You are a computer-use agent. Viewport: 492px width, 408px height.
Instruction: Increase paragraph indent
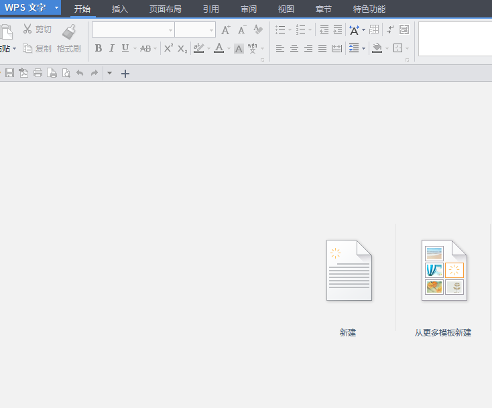pos(338,29)
